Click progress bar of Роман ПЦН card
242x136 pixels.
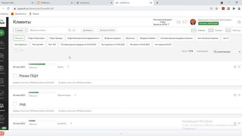pos(42,64)
